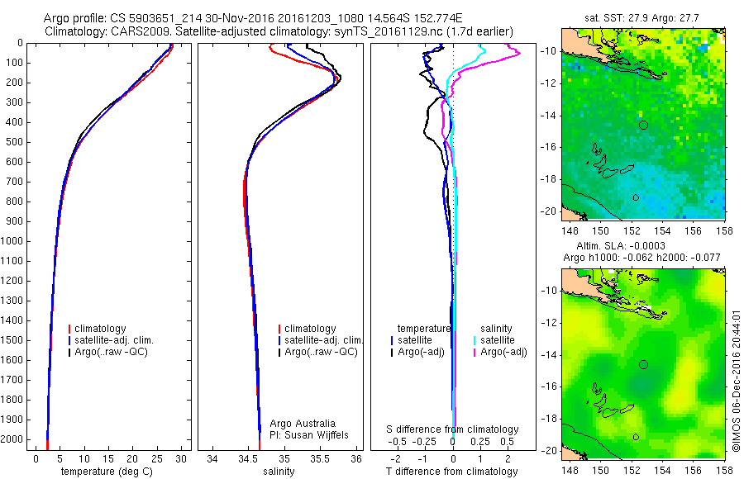Click the Climatology CARS2009 subtitle line
This screenshot has width=744, height=479.
279,31
